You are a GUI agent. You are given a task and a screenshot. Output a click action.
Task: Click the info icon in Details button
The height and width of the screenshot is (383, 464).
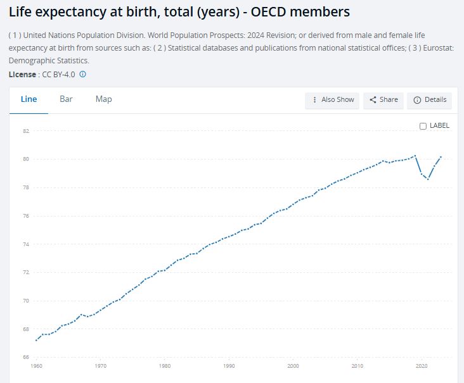[417, 100]
